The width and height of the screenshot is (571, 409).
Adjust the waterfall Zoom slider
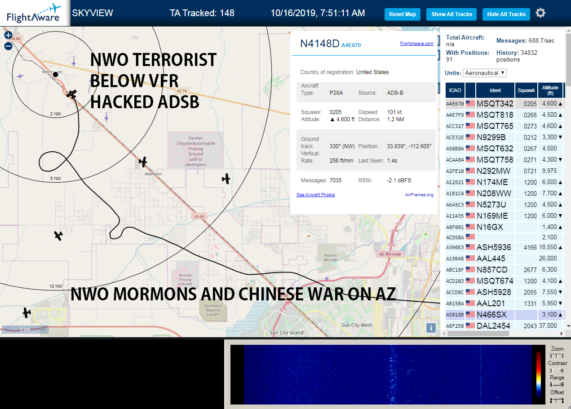[x=557, y=356]
